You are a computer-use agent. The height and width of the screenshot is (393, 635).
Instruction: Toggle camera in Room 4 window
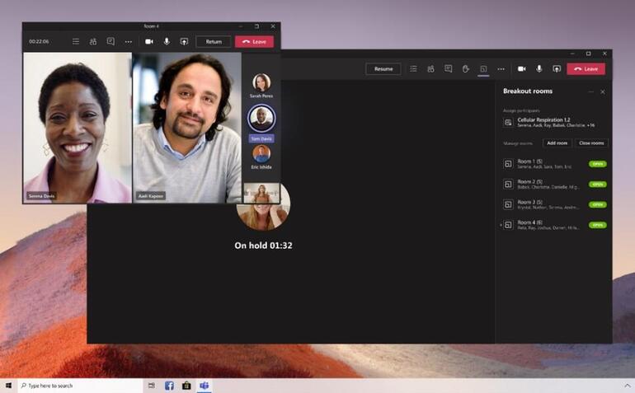click(149, 41)
